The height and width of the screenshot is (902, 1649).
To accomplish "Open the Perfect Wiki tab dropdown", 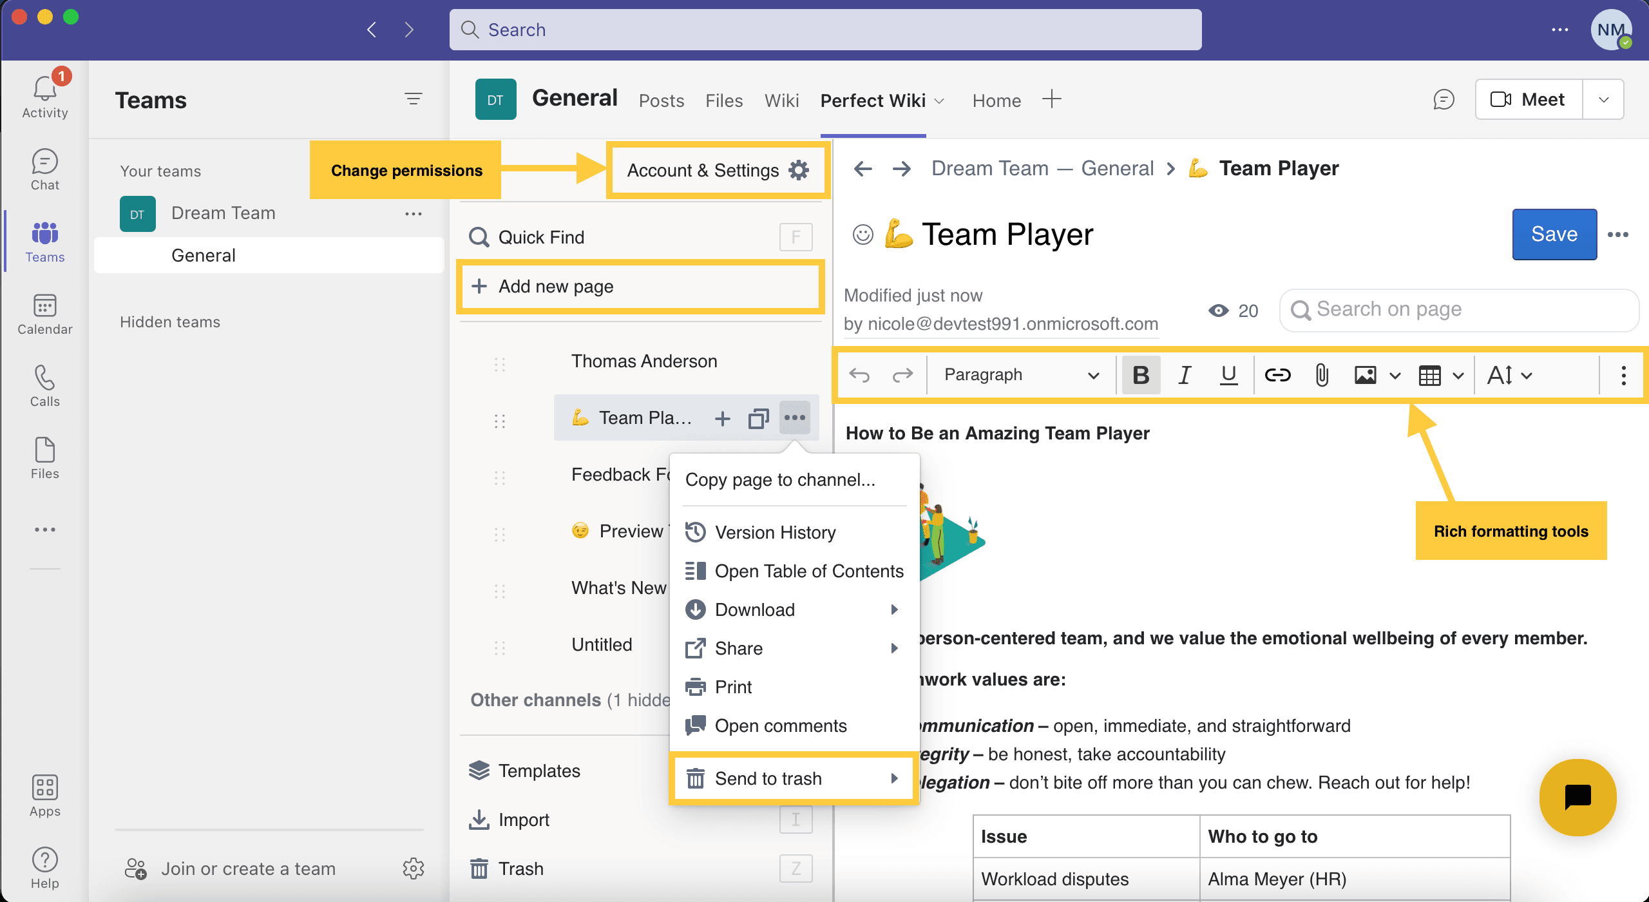I will point(939,100).
